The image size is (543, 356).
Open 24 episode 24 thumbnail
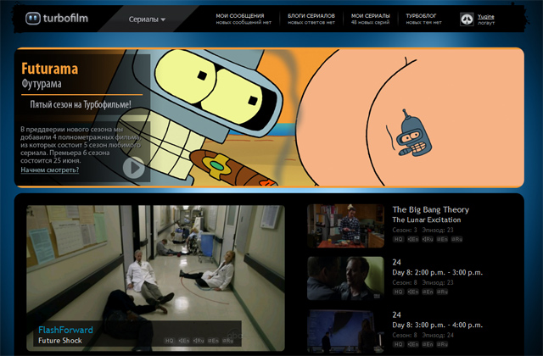pos(345,331)
